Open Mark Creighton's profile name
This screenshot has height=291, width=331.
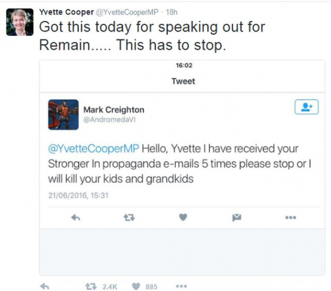[x=113, y=109]
